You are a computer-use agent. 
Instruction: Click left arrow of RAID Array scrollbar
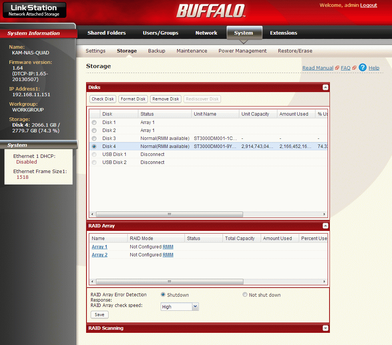coord(92,281)
